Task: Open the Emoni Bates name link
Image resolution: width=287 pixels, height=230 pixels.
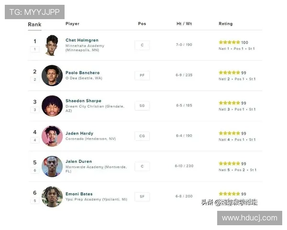Action: point(79,194)
